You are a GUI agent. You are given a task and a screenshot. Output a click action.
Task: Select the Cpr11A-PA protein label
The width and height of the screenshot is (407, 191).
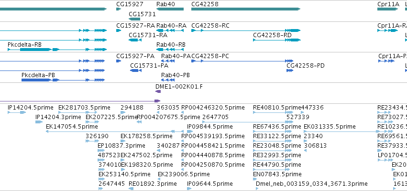tap(393, 56)
